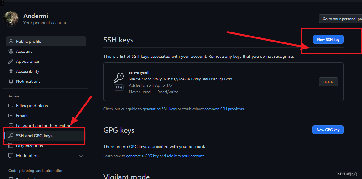This screenshot has width=362, height=179.
Task: Click the Account gear icon
Action: pos(11,51)
